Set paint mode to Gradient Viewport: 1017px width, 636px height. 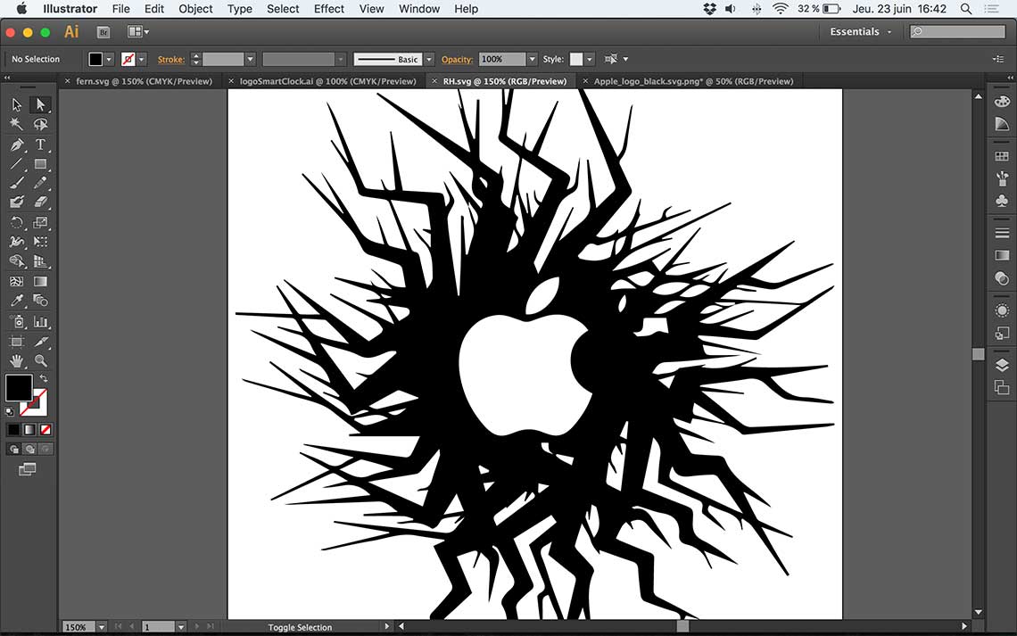pos(29,429)
